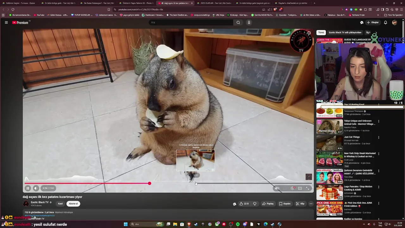The height and width of the screenshot is (228, 405).
Task: Start voice search with the microphone icon
Action: [x=249, y=22]
